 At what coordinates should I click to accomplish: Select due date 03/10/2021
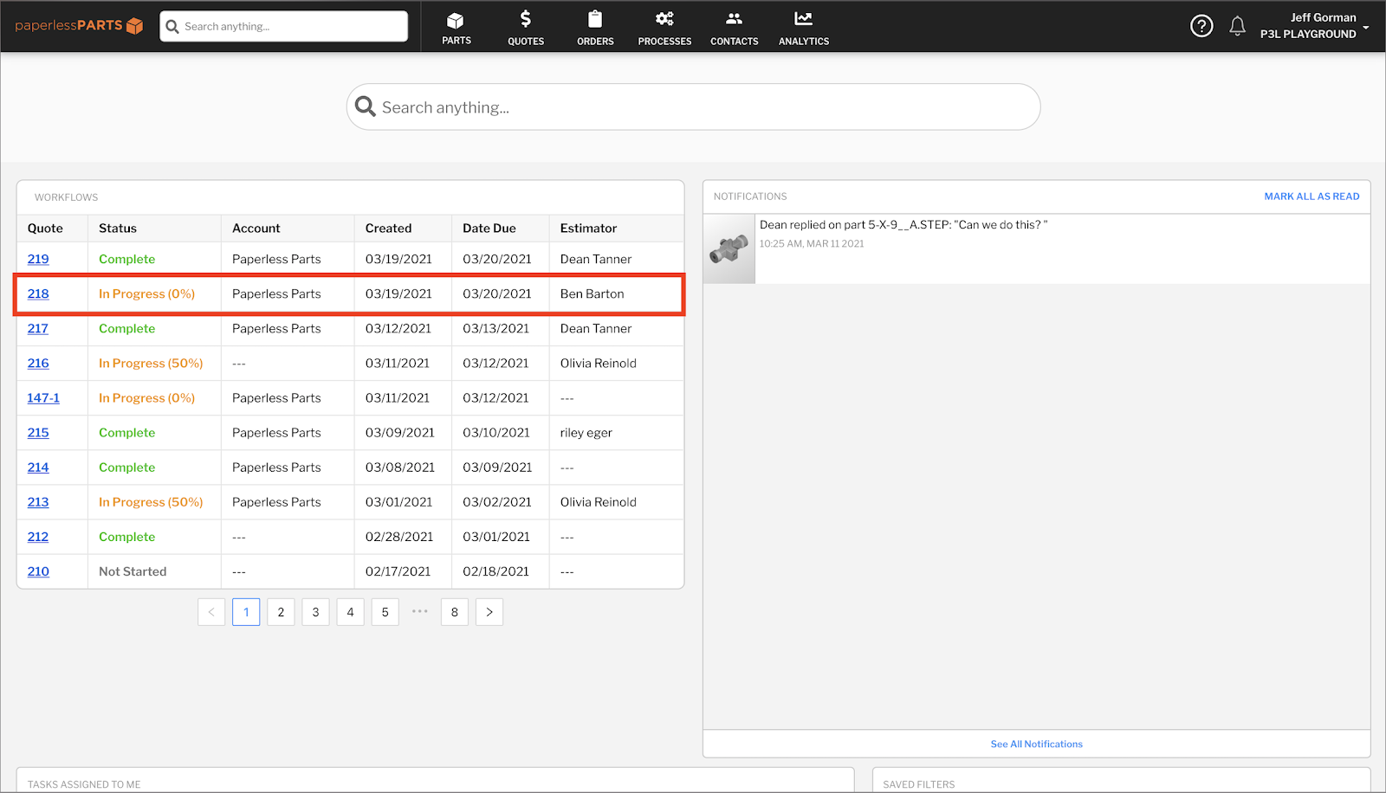coord(496,432)
